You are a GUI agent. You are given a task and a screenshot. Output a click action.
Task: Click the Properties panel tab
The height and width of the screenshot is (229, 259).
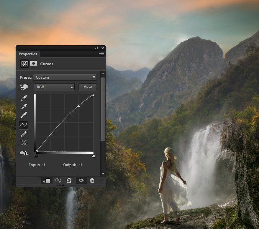coord(28,54)
